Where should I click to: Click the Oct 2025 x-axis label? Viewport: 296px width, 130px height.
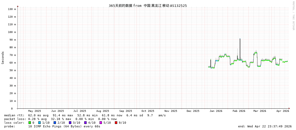pos(148,111)
